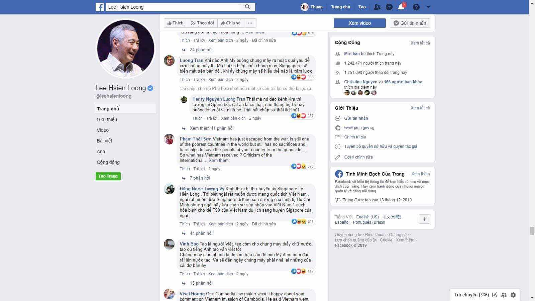Open the help question mark icon

tap(416, 7)
